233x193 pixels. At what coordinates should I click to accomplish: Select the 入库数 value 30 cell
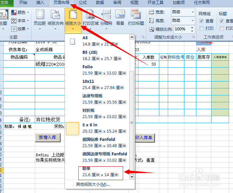click(149, 64)
